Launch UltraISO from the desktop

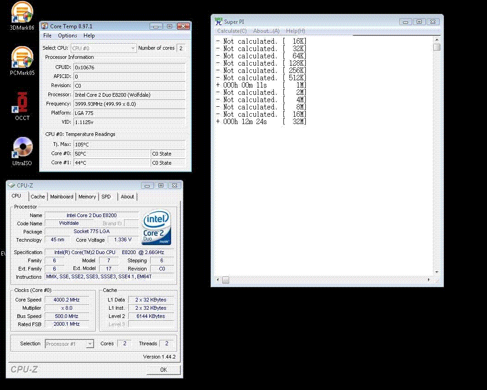[22, 151]
